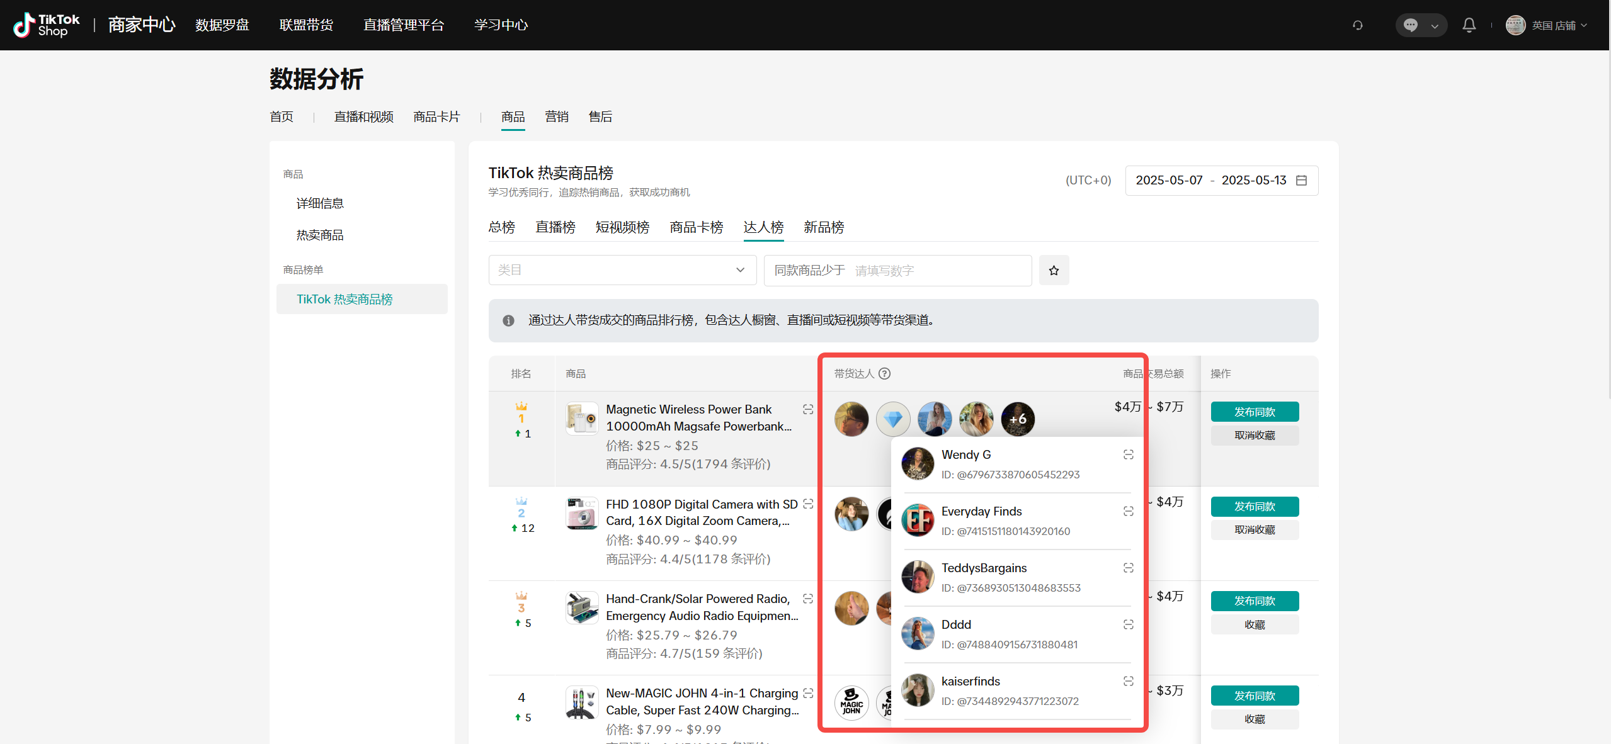The height and width of the screenshot is (744, 1611).
Task: Switch to the 直播榜 tab
Action: click(x=555, y=227)
